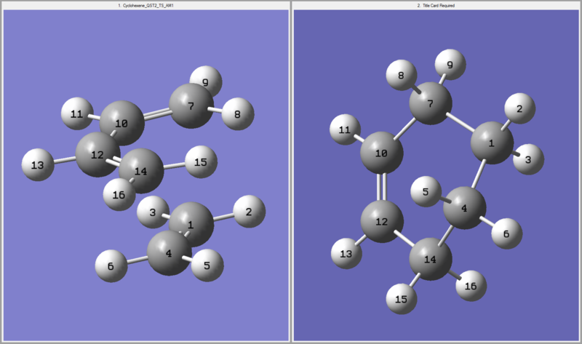Select hydrogen atom 13 in left panel
582x344 pixels.
coord(38,165)
